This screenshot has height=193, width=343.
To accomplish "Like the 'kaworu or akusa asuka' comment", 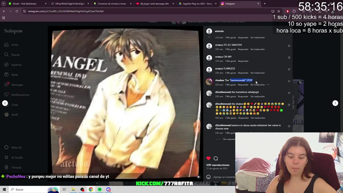I will click(289, 126).
